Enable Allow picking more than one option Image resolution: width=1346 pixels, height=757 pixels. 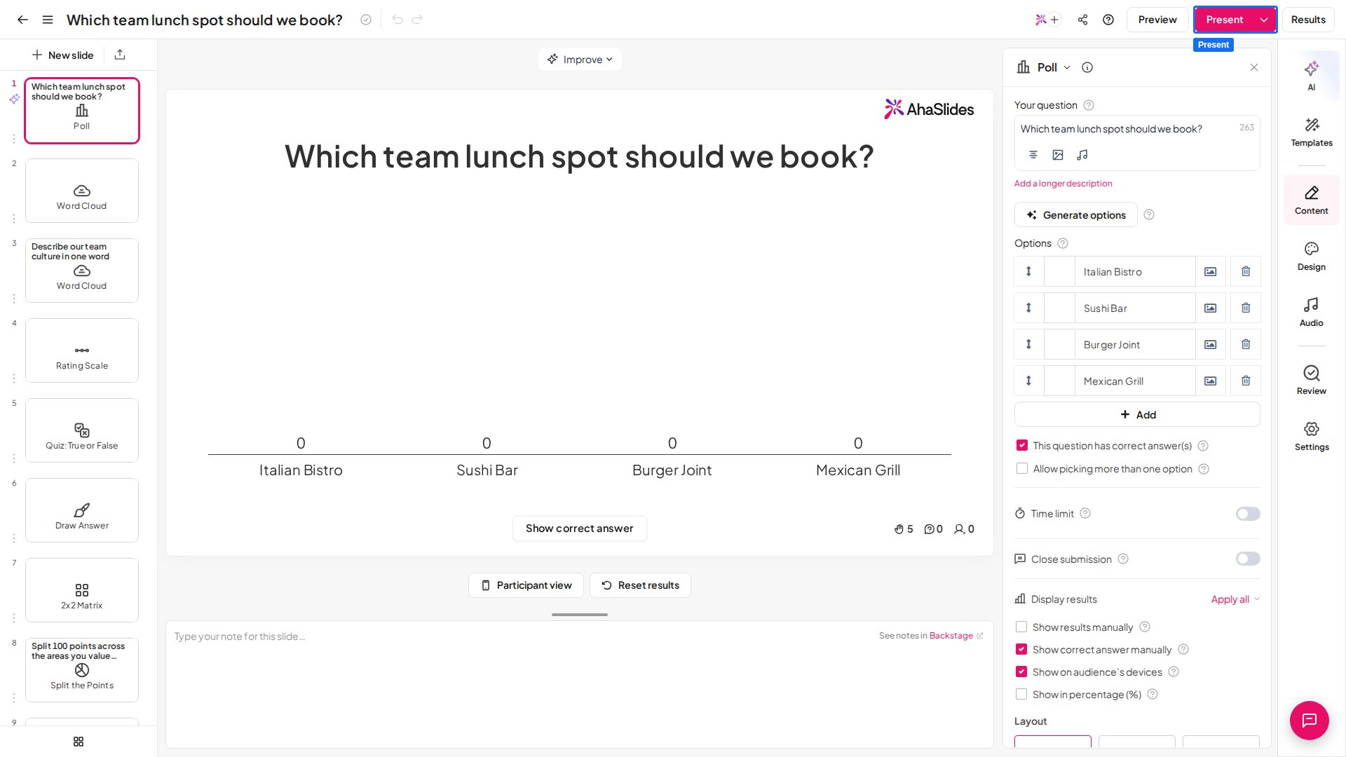click(1022, 468)
